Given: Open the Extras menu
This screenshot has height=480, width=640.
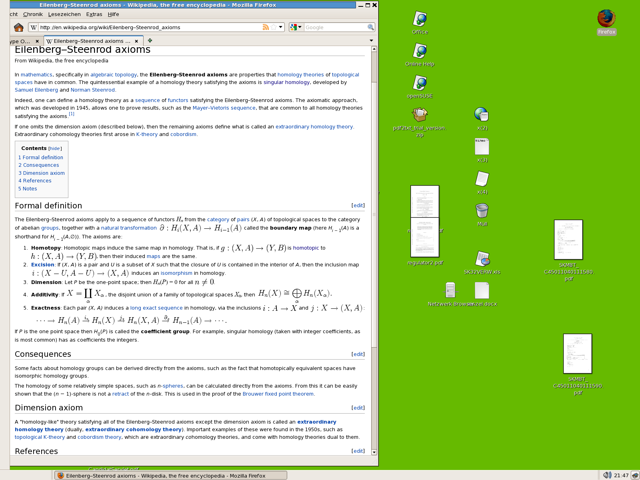Looking at the screenshot, I should coord(94,14).
